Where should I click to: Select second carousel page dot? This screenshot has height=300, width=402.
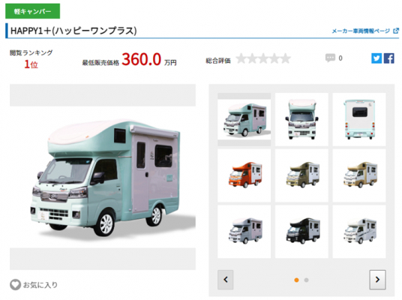pyautogui.click(x=306, y=280)
